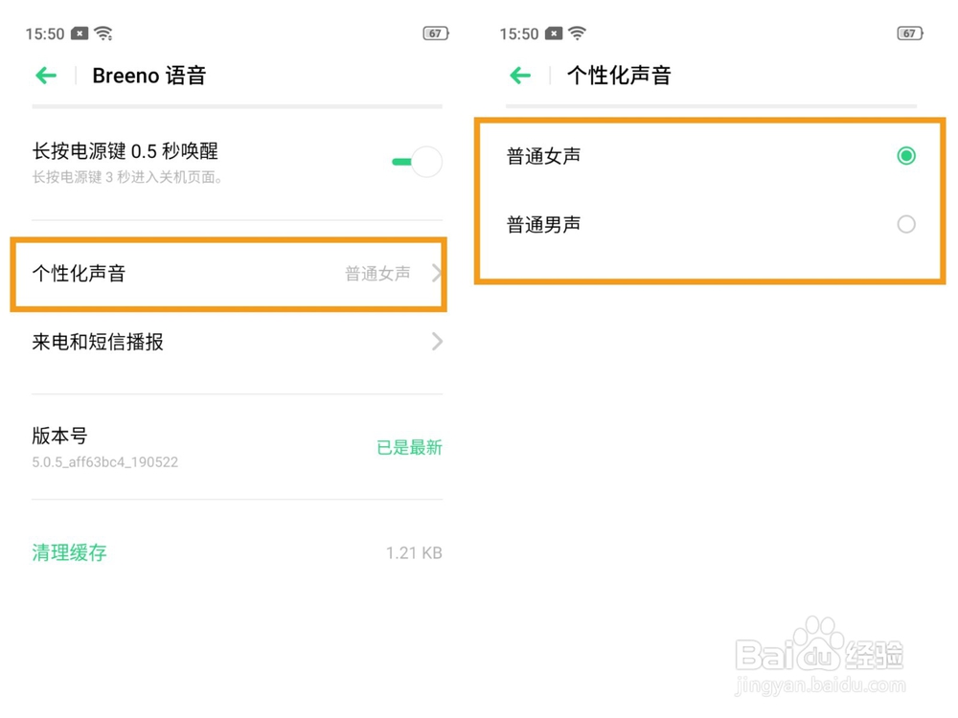The width and height of the screenshot is (958, 718).
Task: Tap the 普通男声 option label
Action: [543, 225]
